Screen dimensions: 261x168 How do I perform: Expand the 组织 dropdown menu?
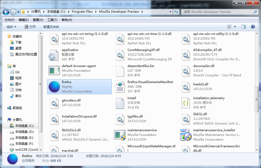(x=11, y=27)
